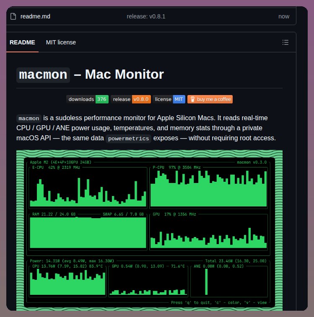Switch to the MIT license tab
314x317 pixels.
pos(61,42)
